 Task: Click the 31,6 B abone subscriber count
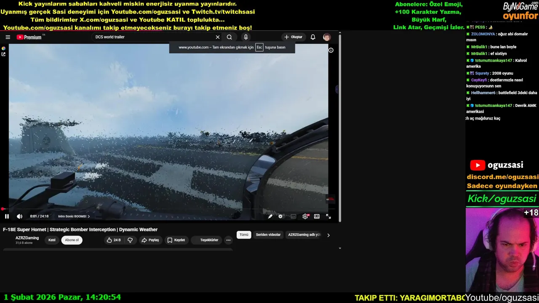pyautogui.click(x=24, y=243)
